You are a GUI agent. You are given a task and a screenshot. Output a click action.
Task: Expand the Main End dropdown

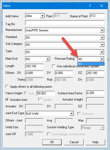(48, 59)
